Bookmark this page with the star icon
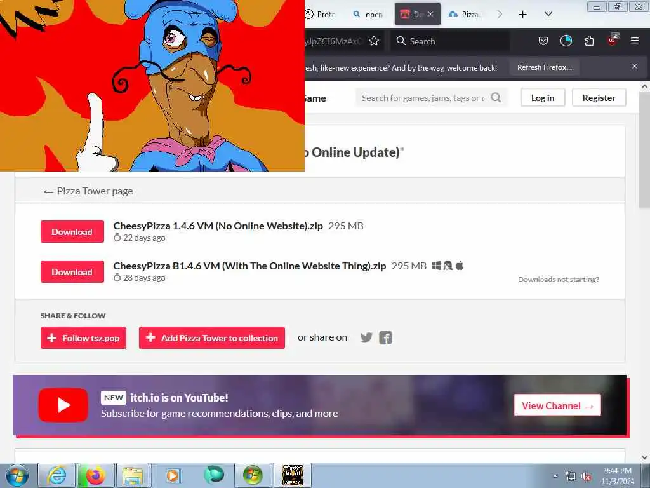Viewport: 650px width, 488px height. click(374, 41)
